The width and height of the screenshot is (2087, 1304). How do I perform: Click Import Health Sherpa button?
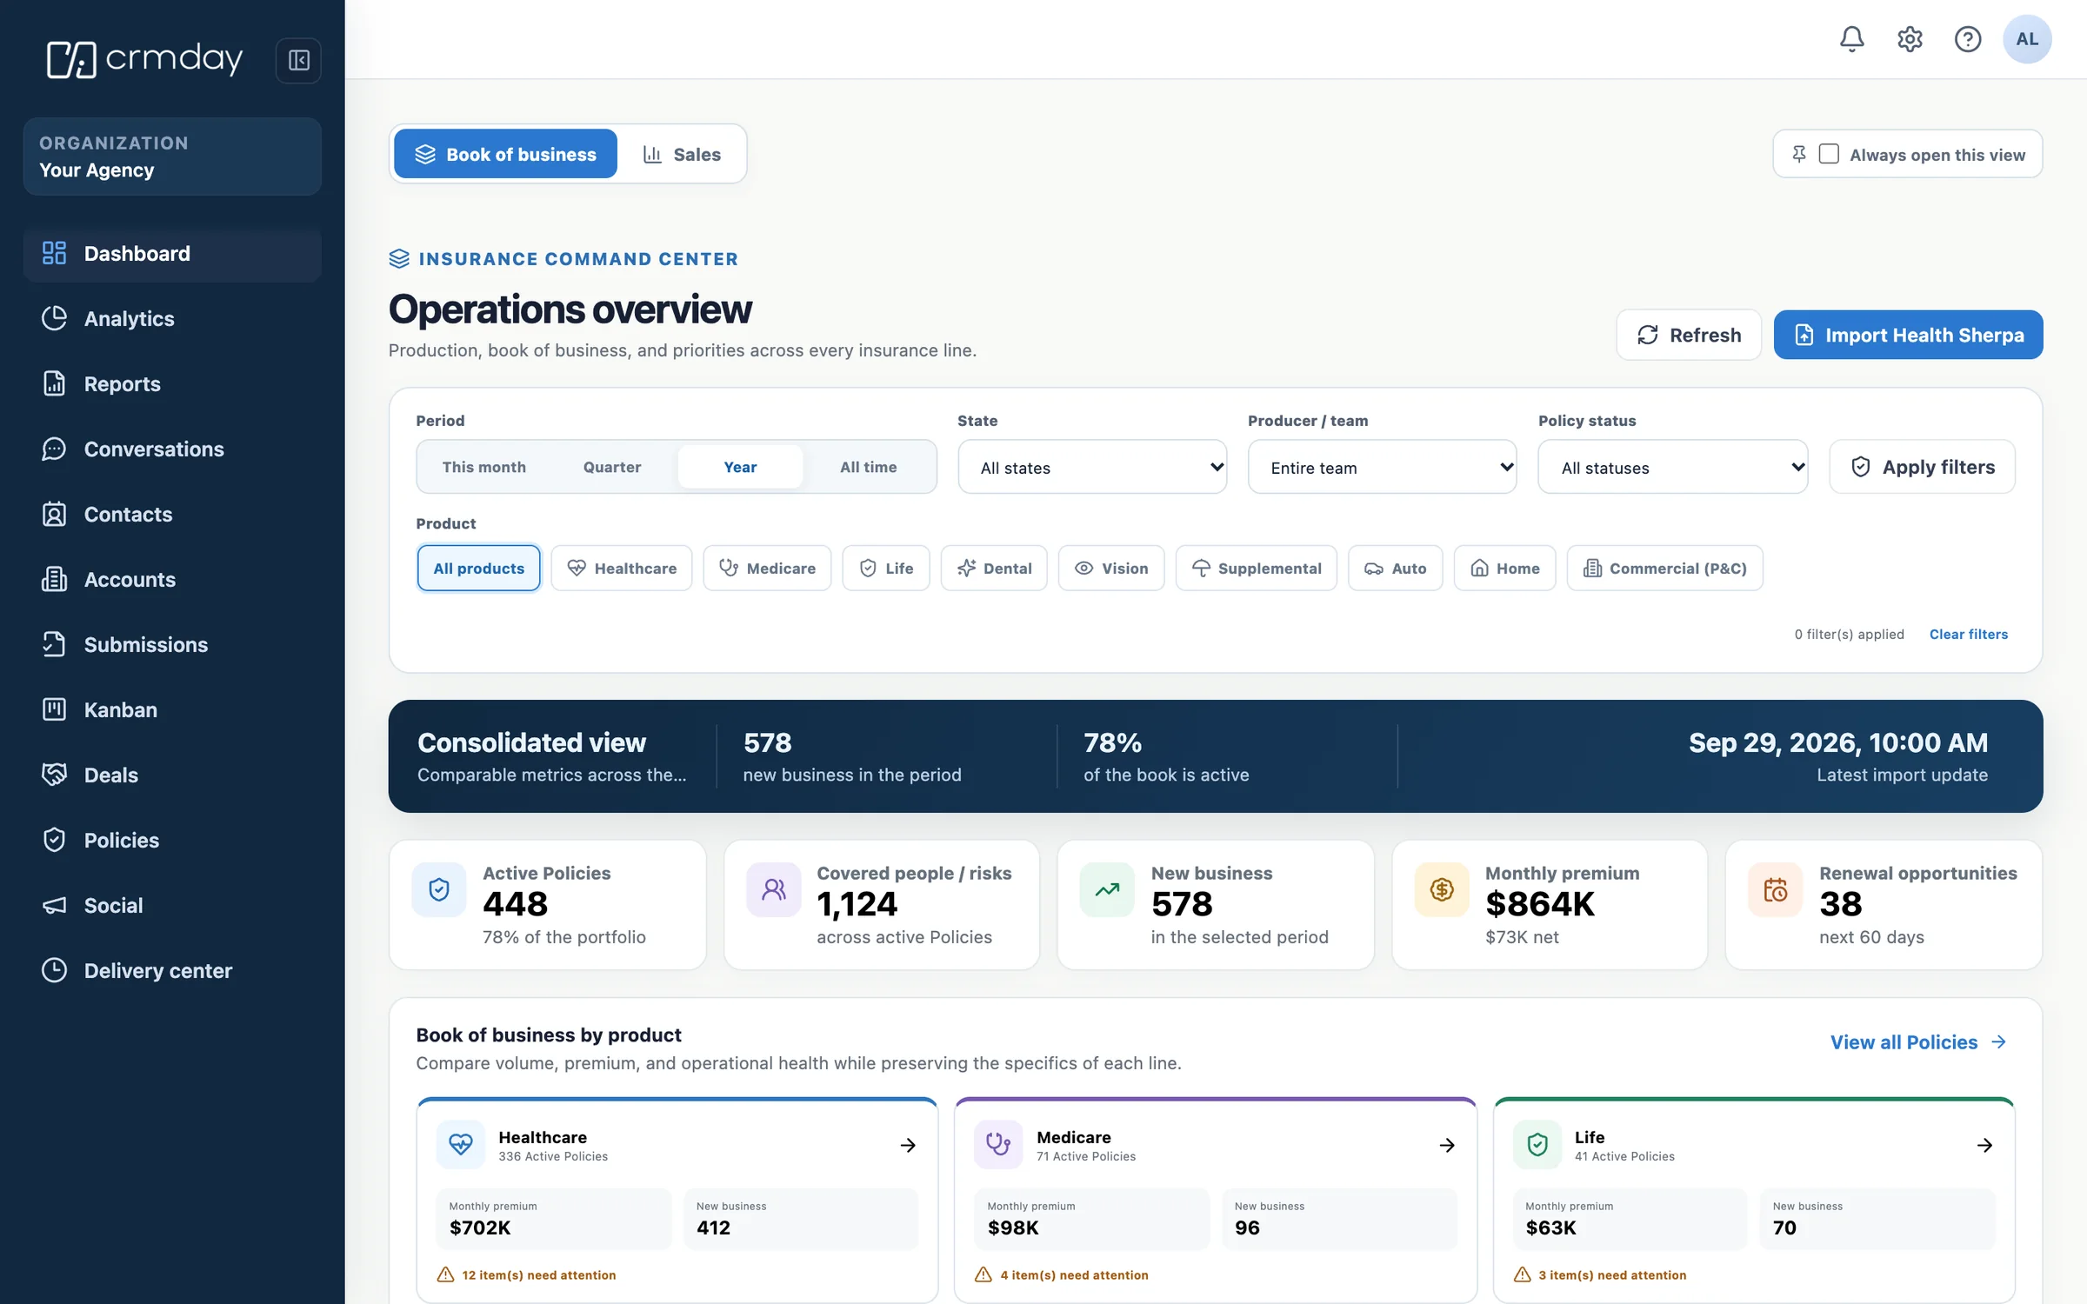point(1909,335)
